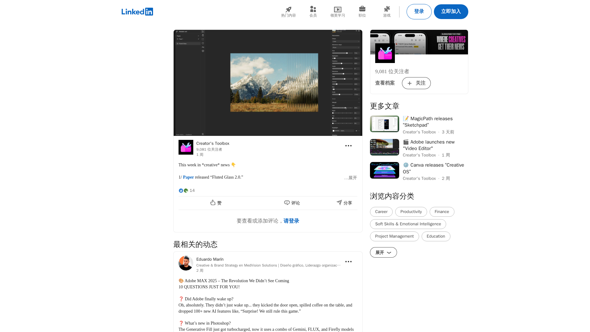Image resolution: width=590 pixels, height=332 pixels.
Task: Open the 热门内容 rocket icon
Action: click(288, 10)
